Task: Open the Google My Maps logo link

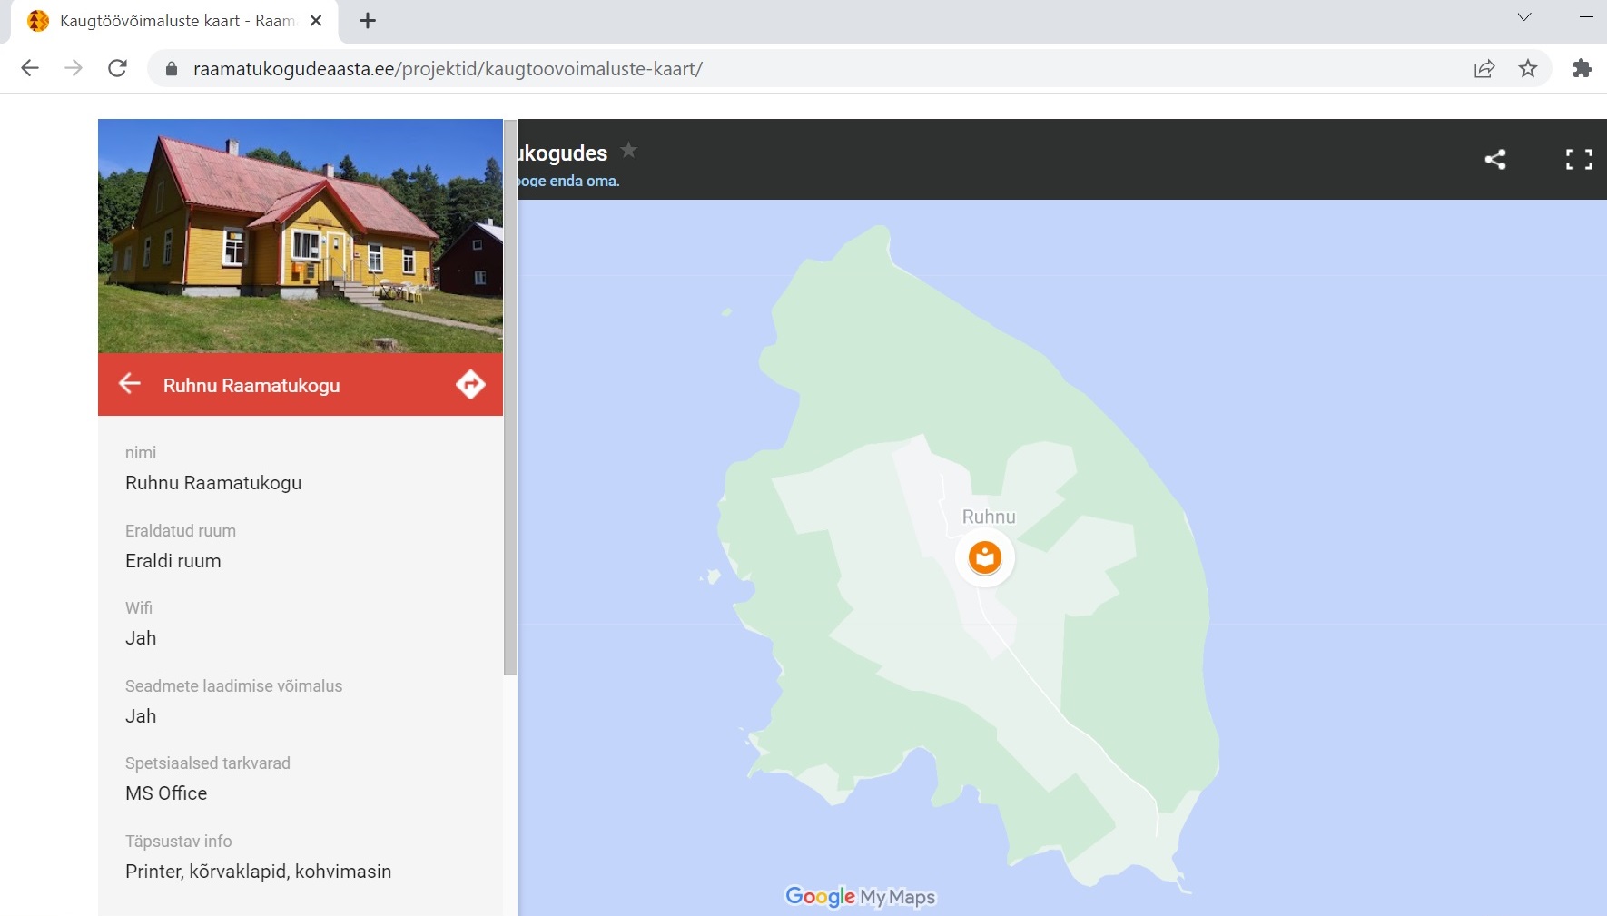Action: (x=860, y=897)
